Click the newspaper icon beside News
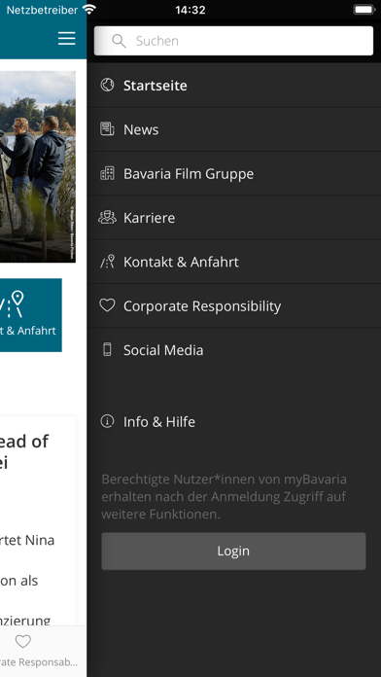This screenshot has height=677, width=381. tap(107, 129)
